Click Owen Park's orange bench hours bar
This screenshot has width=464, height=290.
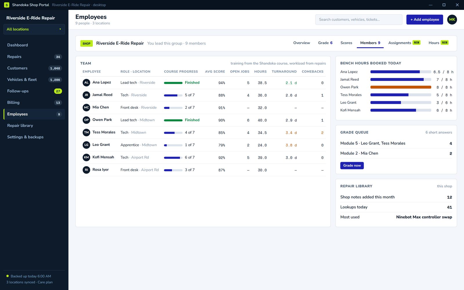401,87
